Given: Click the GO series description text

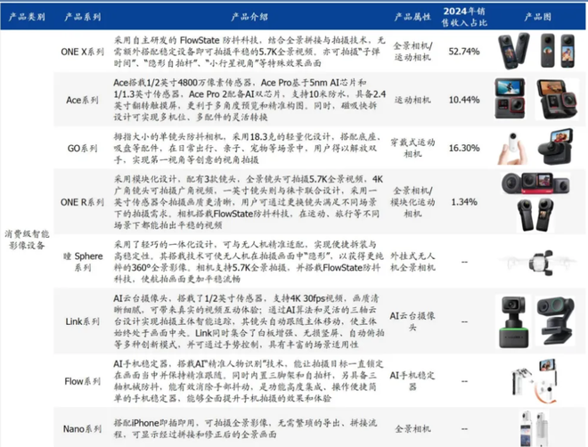Looking at the screenshot, I should click(x=248, y=149).
